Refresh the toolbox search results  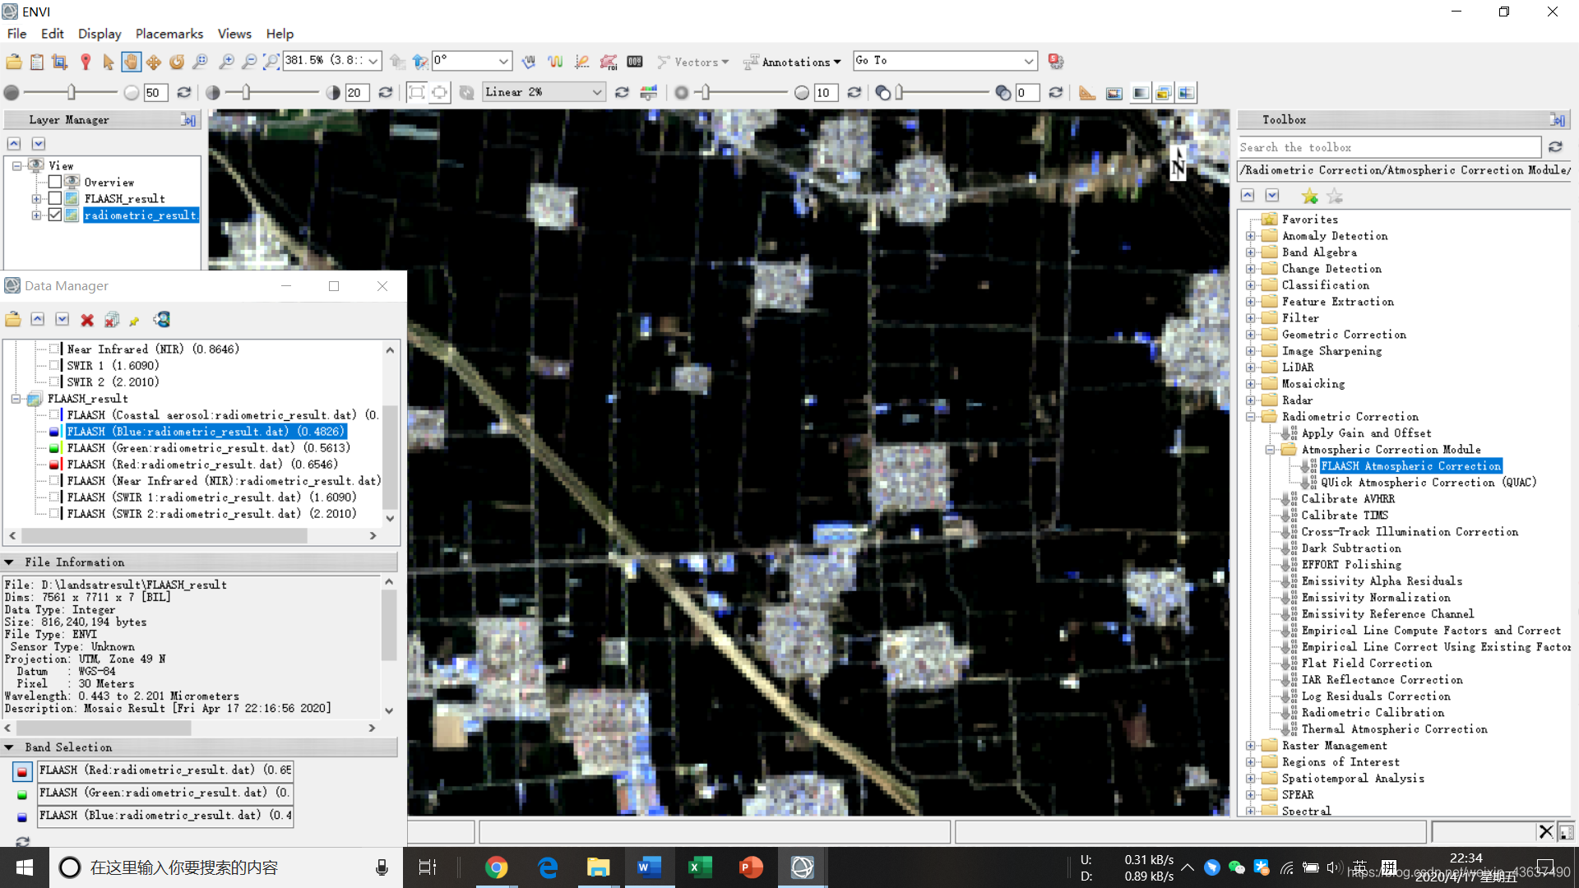tap(1555, 147)
